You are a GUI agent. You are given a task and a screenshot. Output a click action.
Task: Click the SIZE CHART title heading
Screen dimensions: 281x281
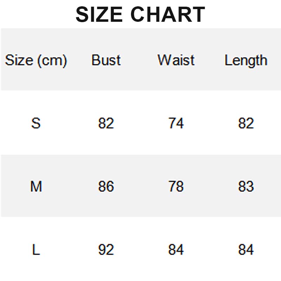coord(140,15)
